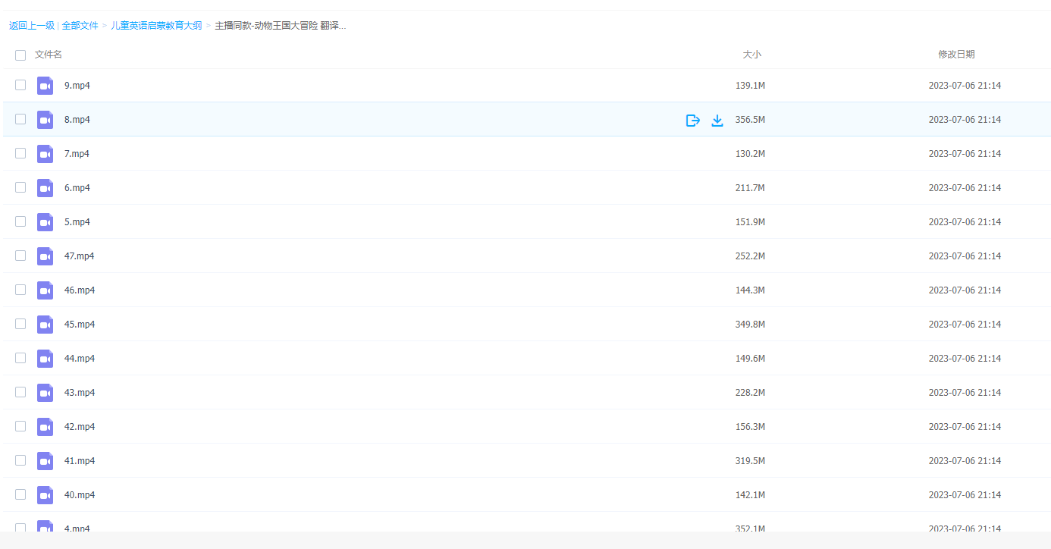Open the file named 45.mp4
The width and height of the screenshot is (1051, 549).
[80, 325]
